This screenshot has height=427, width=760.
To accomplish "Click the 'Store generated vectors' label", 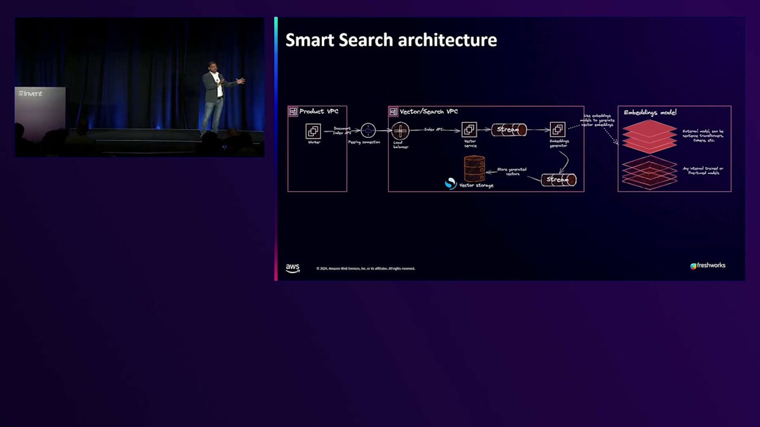I will pyautogui.click(x=510, y=171).
